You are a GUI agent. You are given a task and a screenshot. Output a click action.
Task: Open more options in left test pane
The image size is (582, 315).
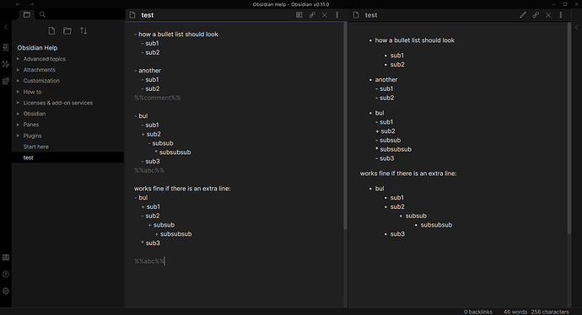click(x=337, y=15)
